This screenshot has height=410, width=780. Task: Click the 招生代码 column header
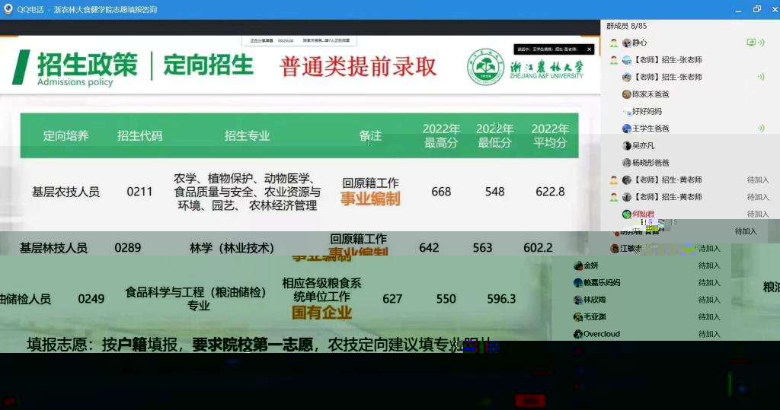pos(140,135)
